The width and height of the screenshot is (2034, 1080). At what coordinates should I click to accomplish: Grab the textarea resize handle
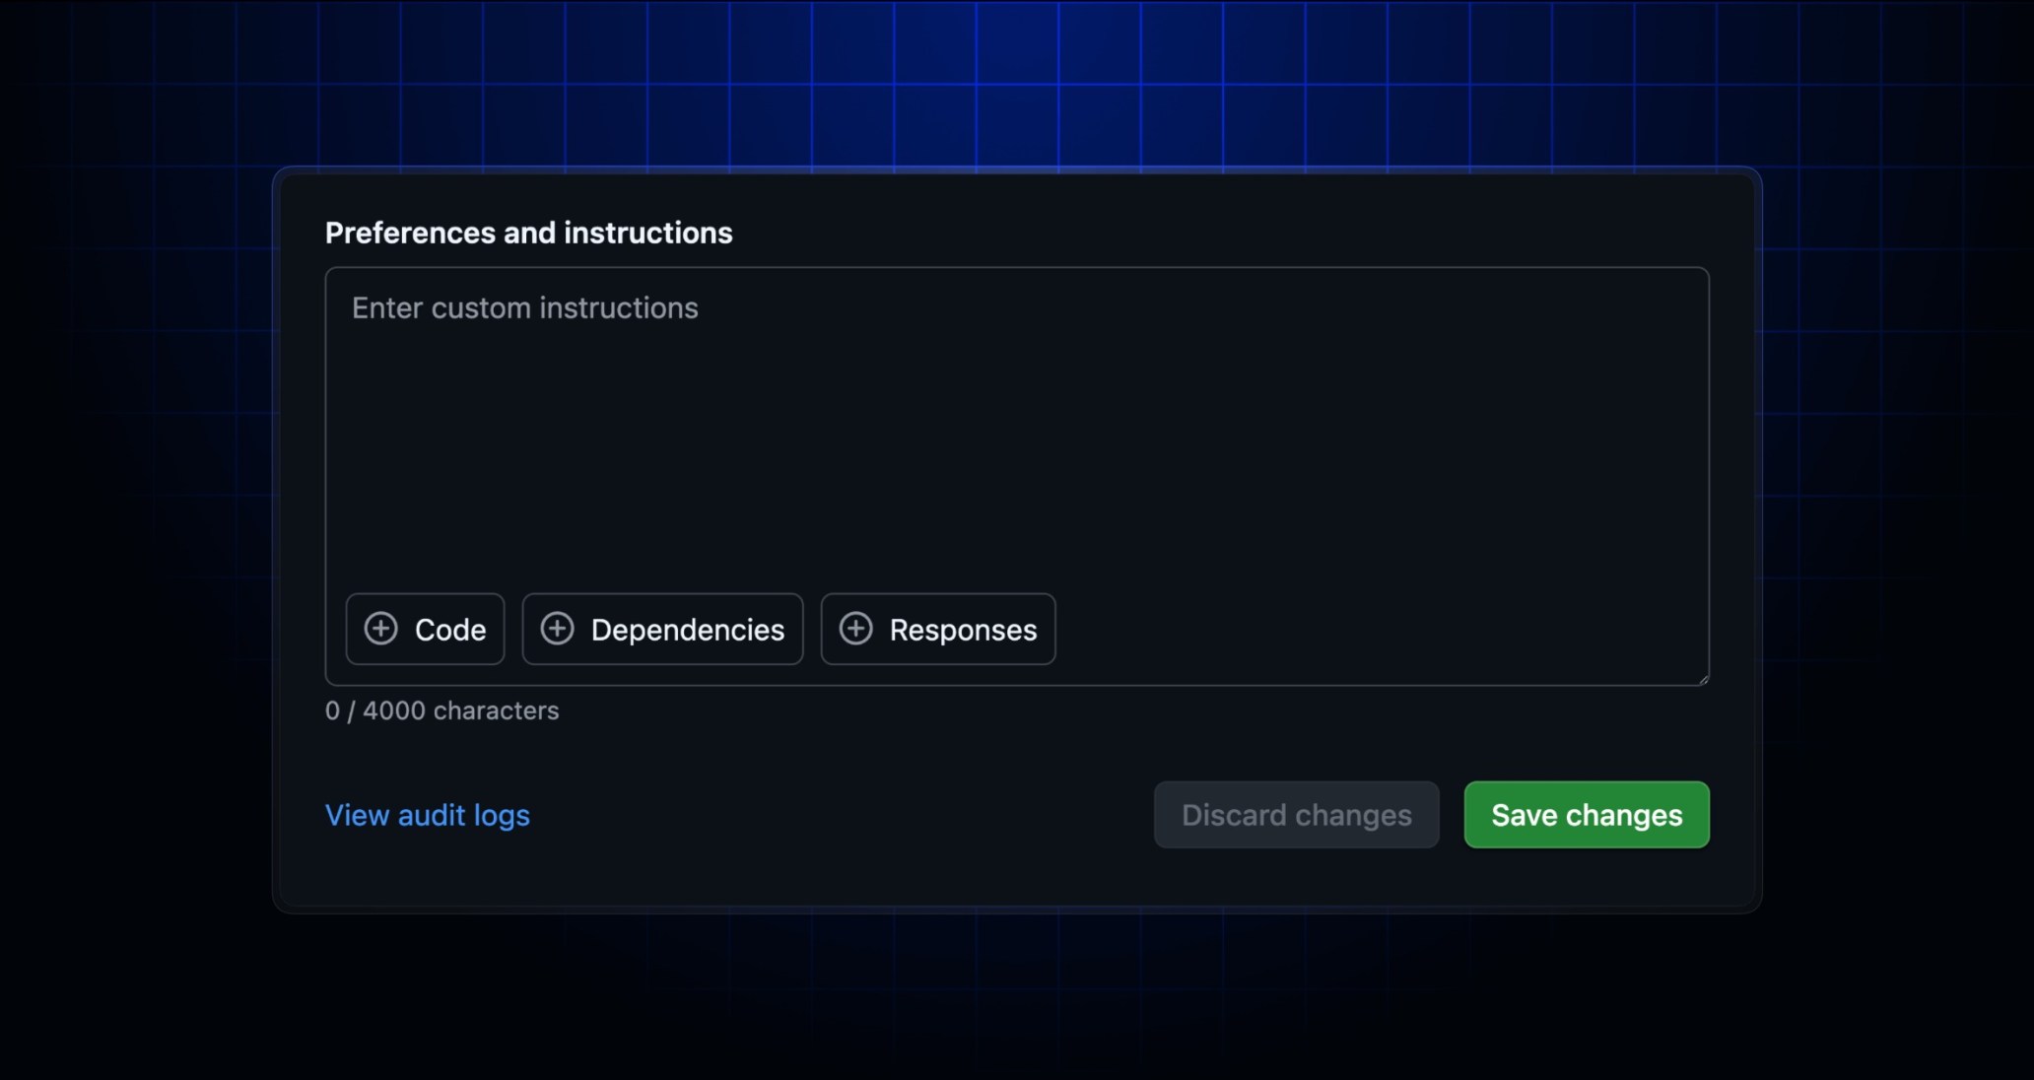(1702, 677)
